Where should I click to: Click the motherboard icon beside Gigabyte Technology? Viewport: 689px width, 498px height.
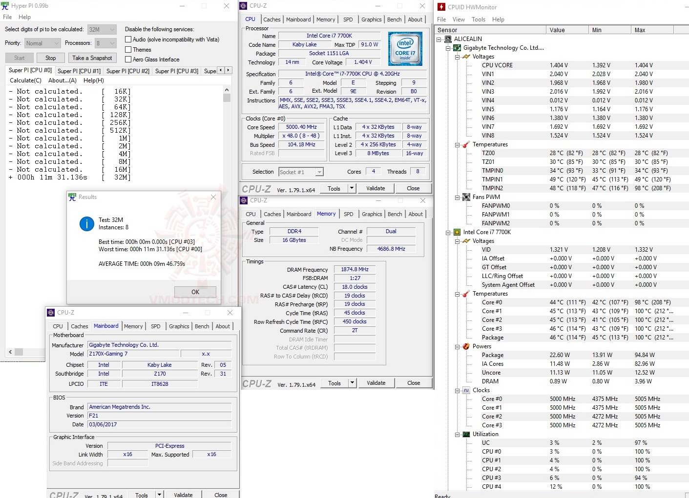457,47
